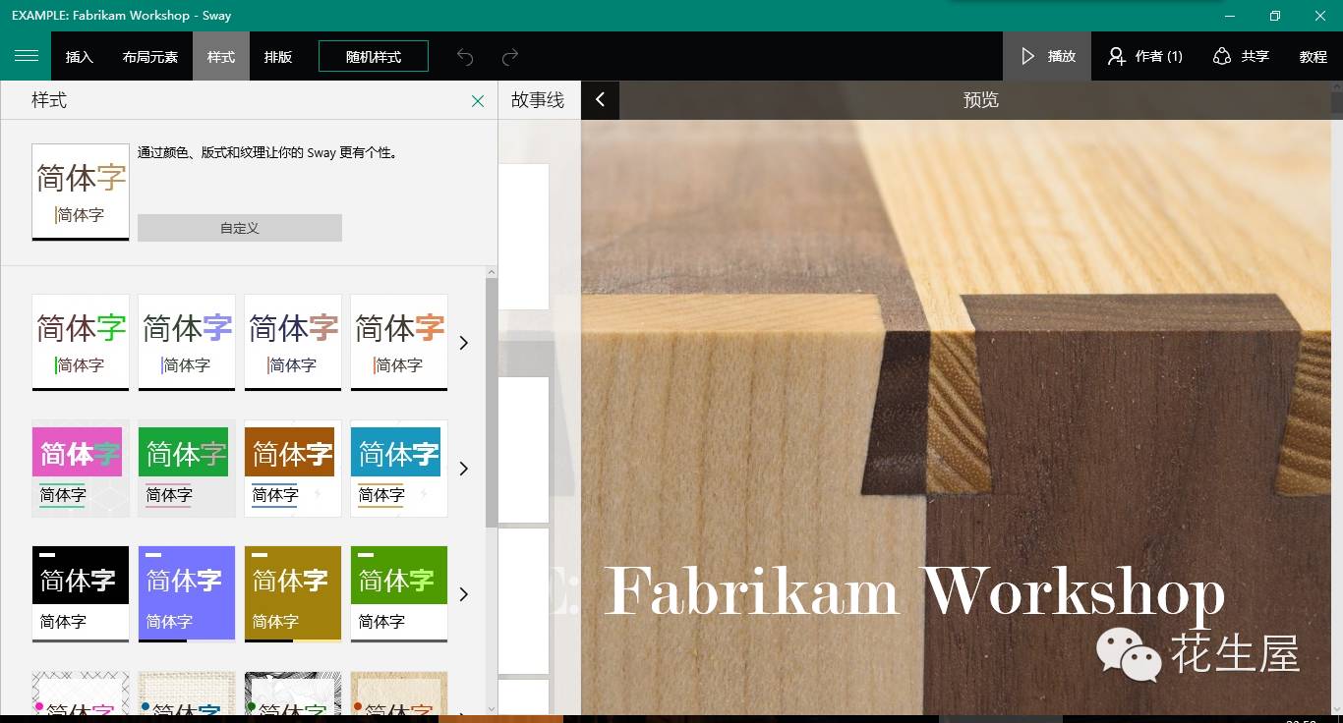Open the 共享 sharing options
The width and height of the screenshot is (1343, 723).
[1241, 56]
